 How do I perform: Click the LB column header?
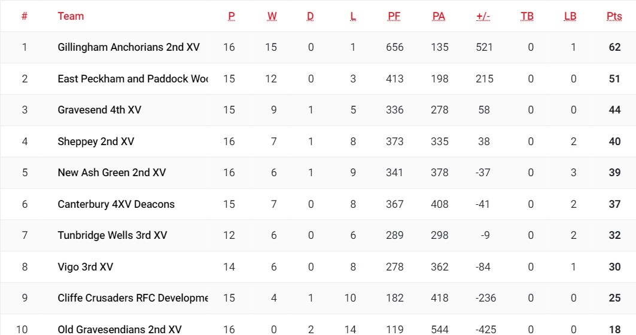click(x=570, y=16)
